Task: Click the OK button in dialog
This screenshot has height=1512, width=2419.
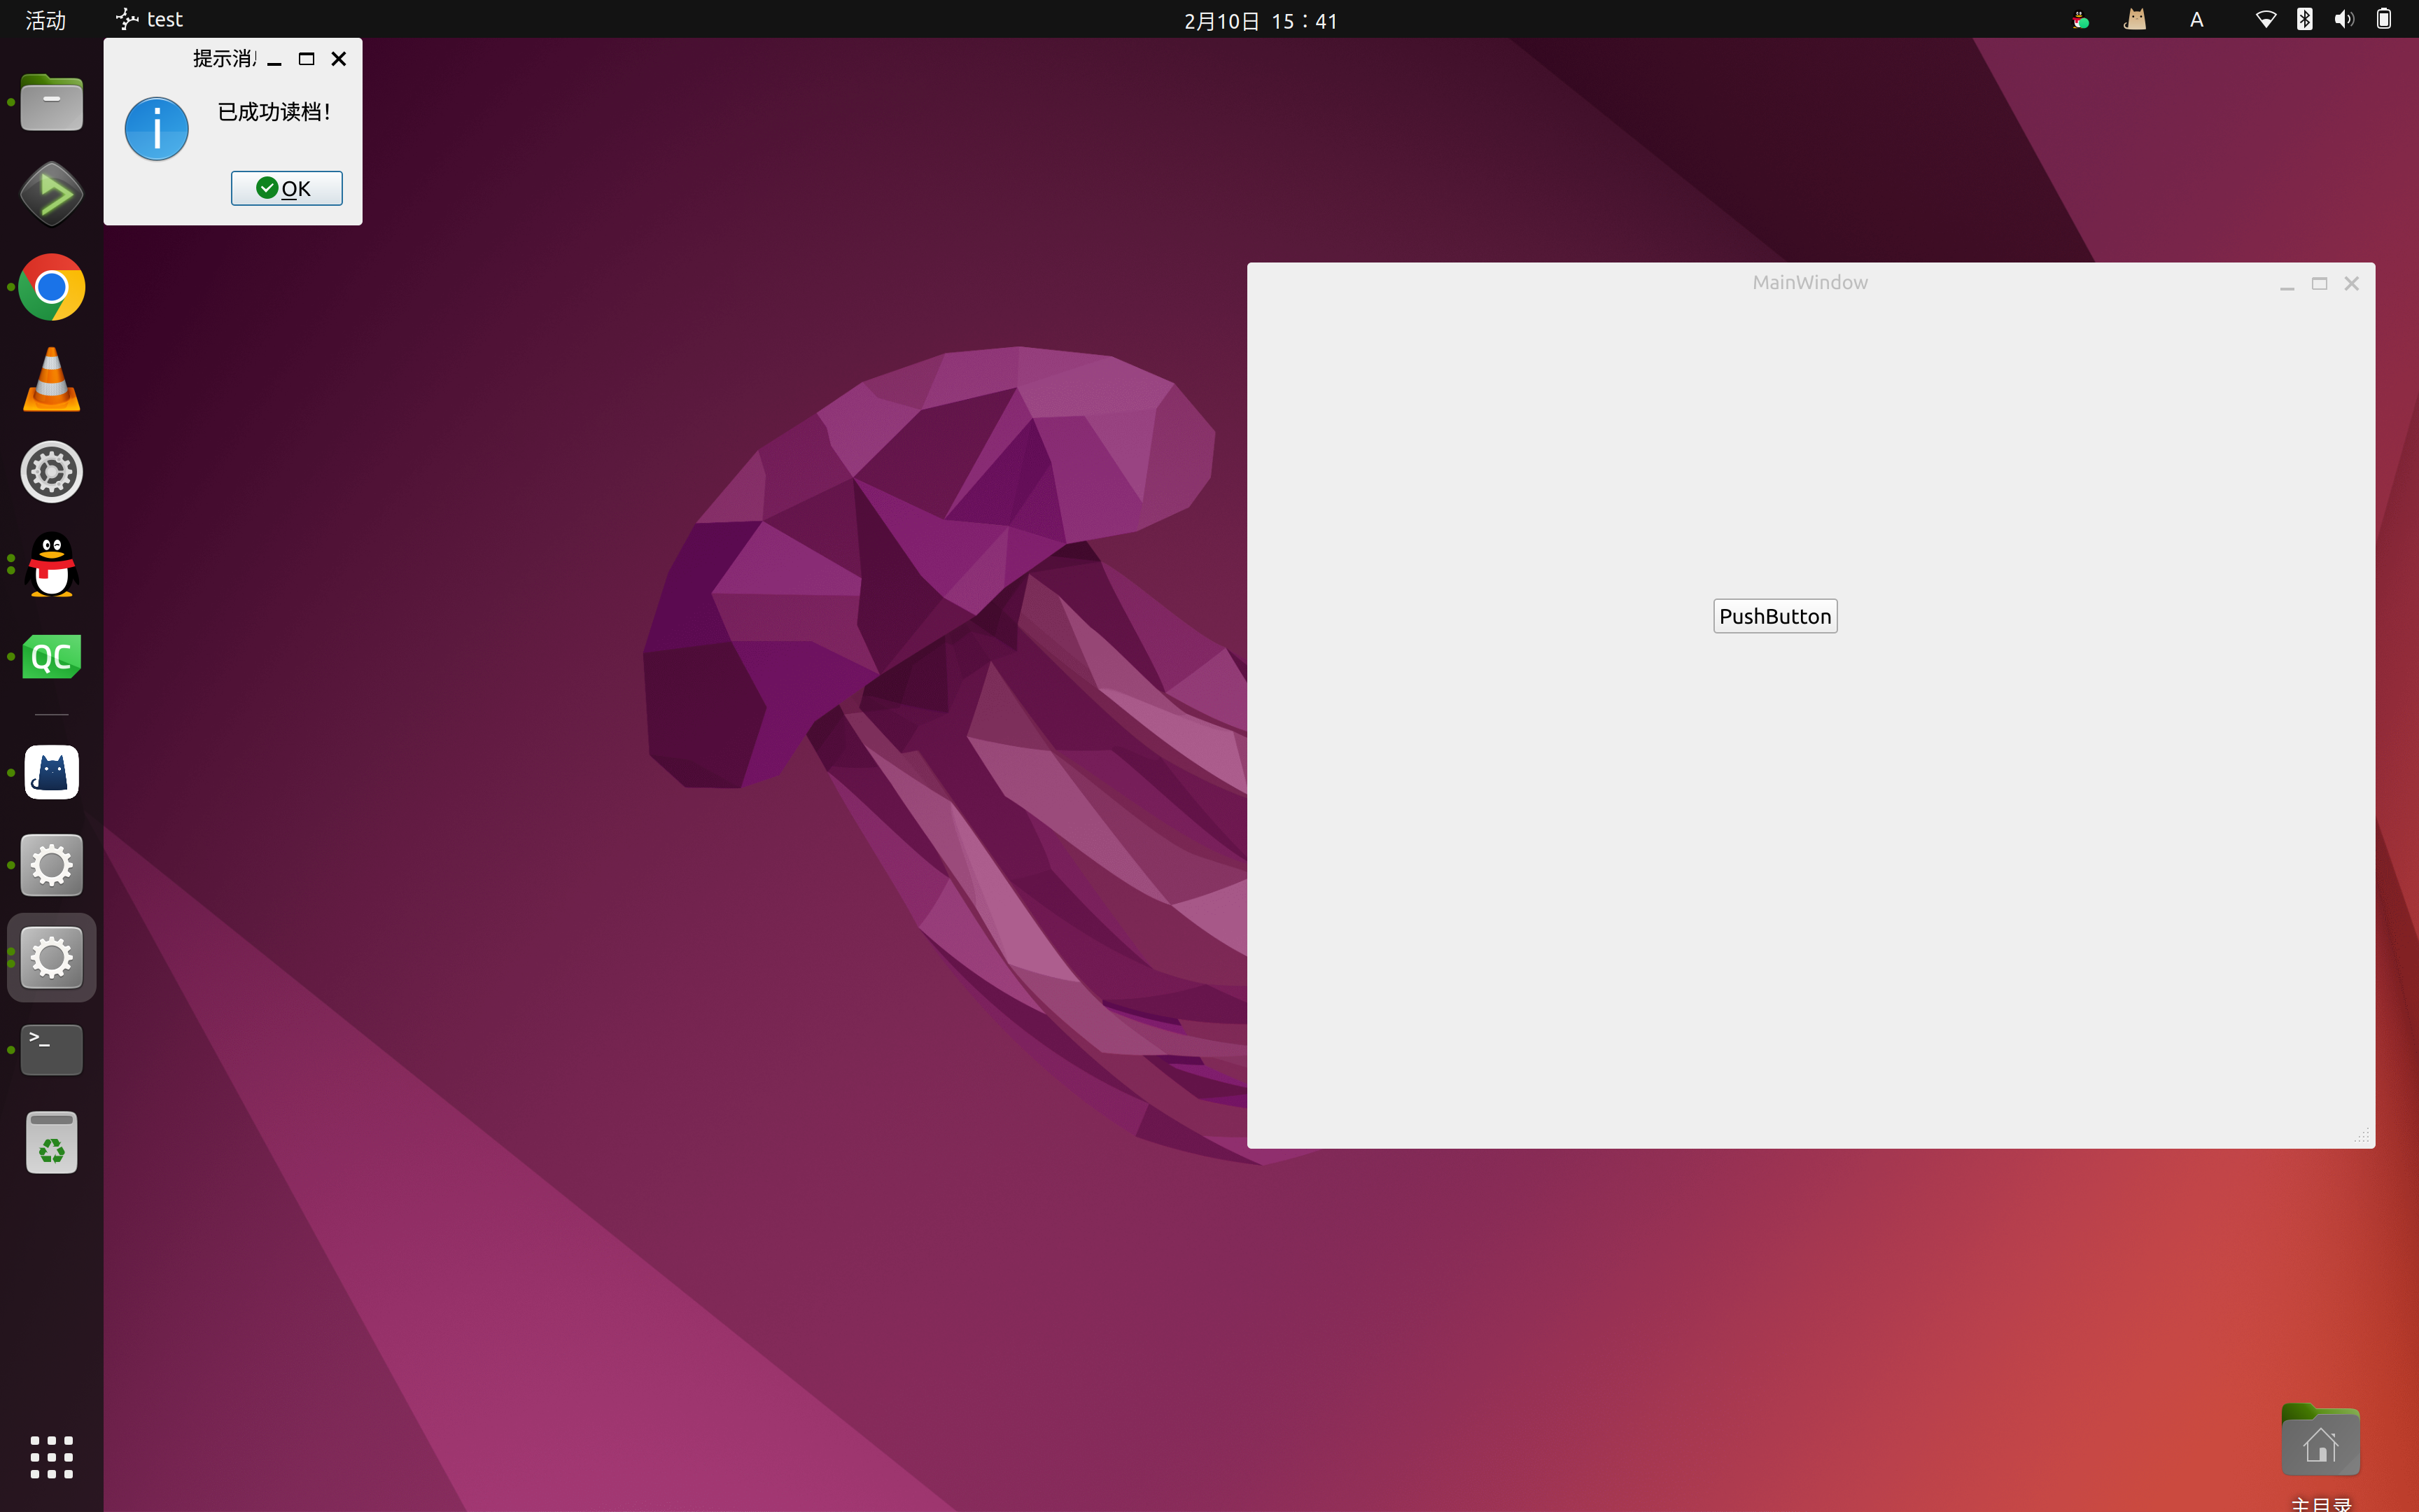Action: pos(286,188)
